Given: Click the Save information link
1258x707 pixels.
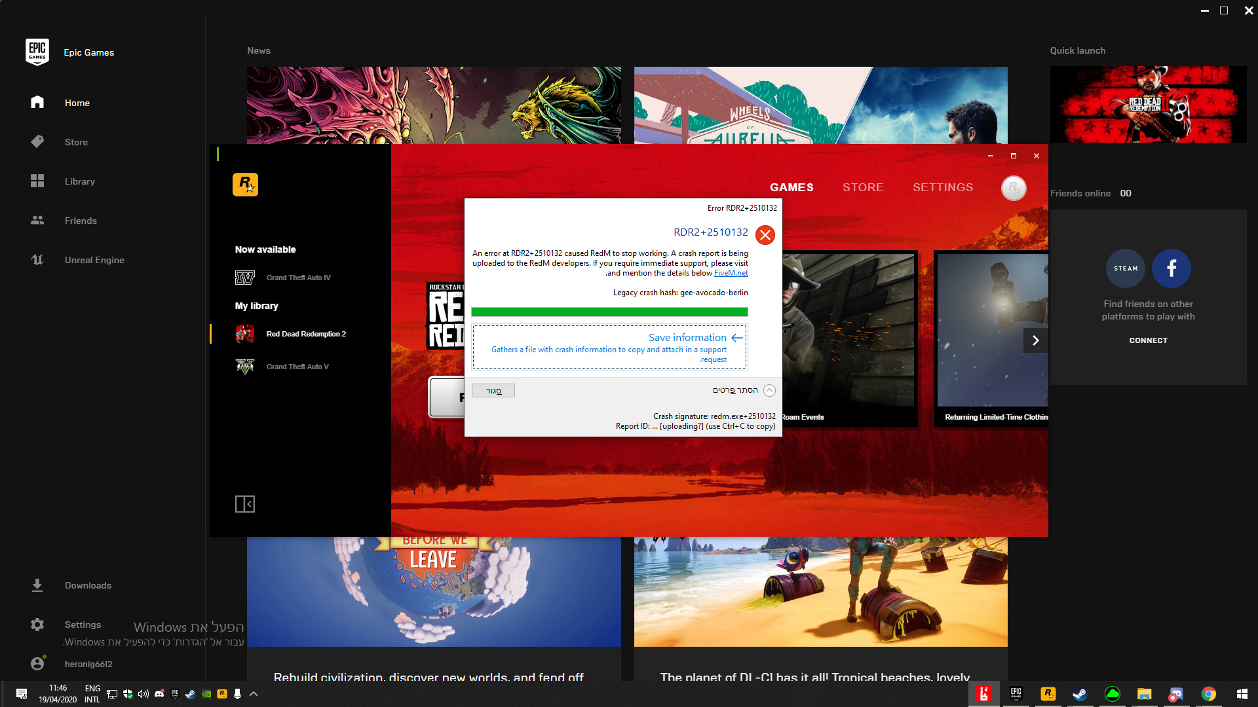Looking at the screenshot, I should (686, 337).
